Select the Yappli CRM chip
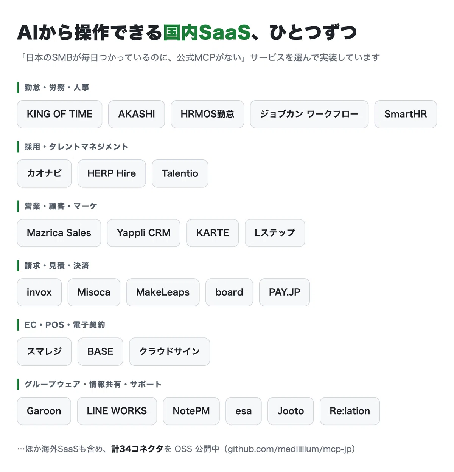454x472 pixels. (x=144, y=233)
